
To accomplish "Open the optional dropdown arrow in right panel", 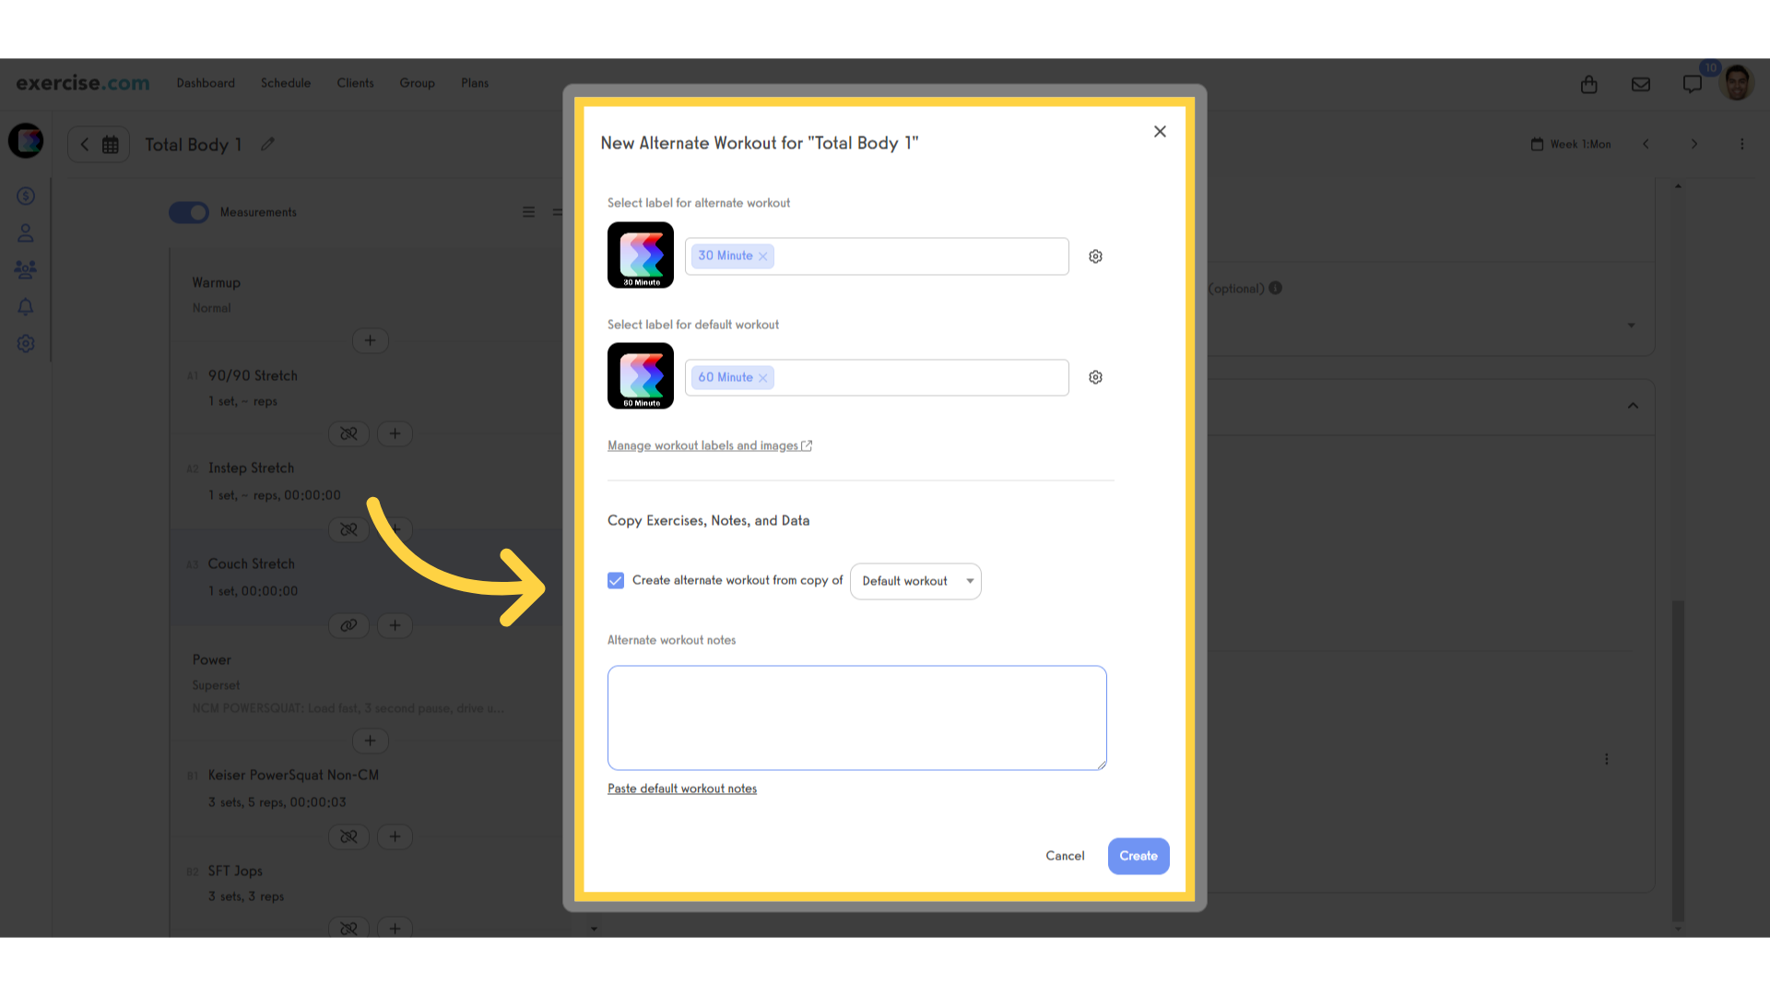I will point(1631,326).
